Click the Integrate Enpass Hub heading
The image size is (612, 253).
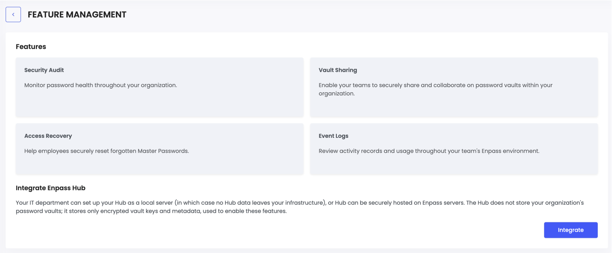[x=50, y=188]
